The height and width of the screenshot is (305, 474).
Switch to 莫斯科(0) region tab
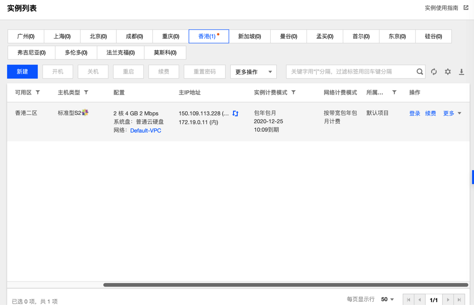pos(165,53)
